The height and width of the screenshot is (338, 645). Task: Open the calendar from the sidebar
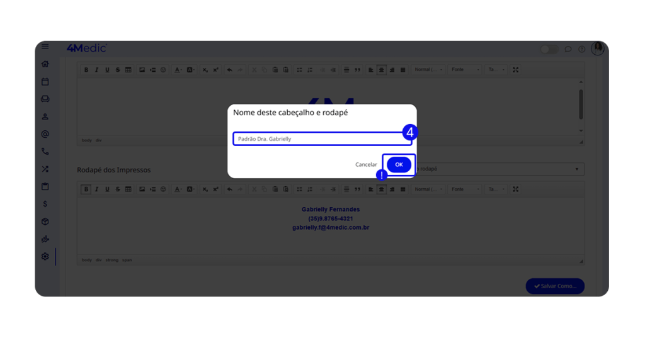pyautogui.click(x=45, y=82)
